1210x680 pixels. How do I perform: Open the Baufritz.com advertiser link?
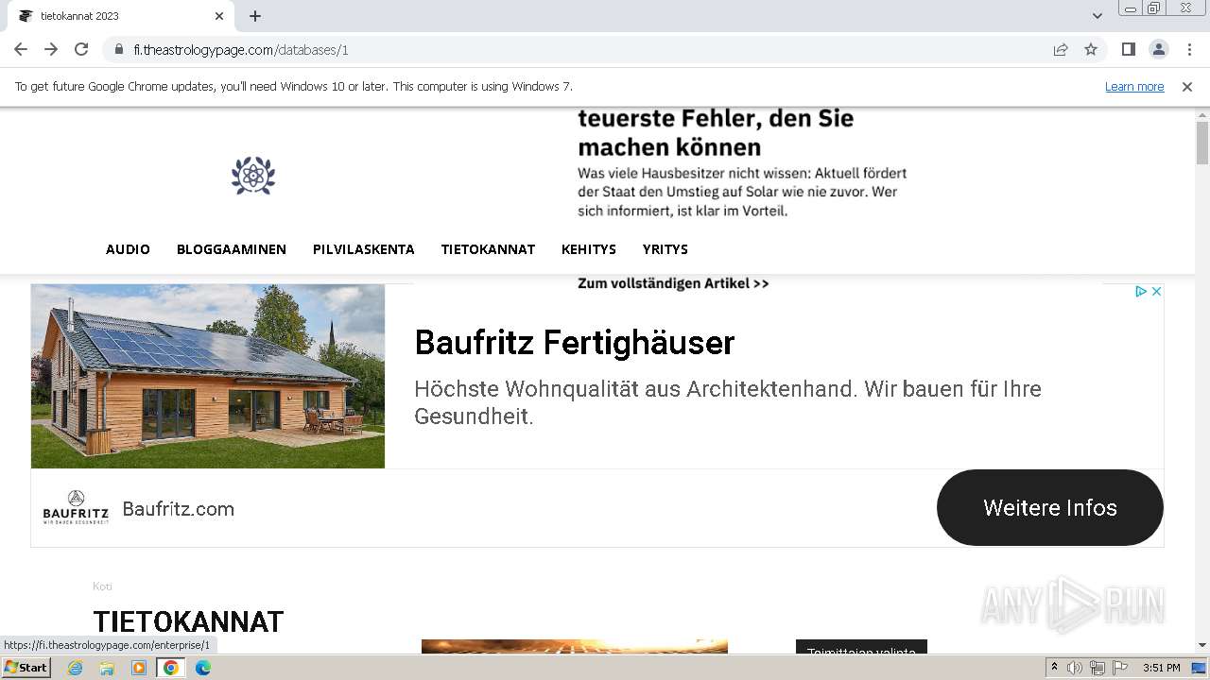pyautogui.click(x=179, y=509)
